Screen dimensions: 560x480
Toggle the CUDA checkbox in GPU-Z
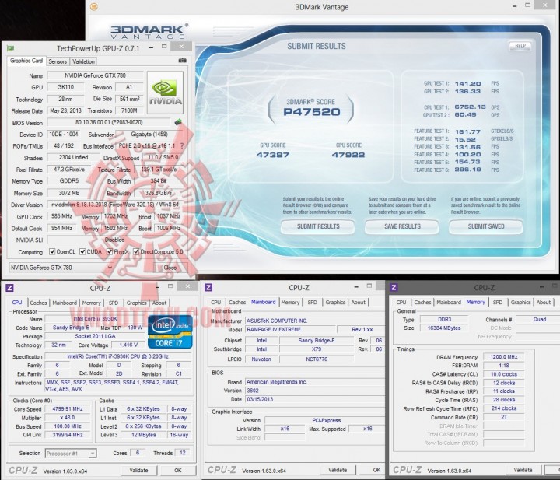tap(82, 252)
